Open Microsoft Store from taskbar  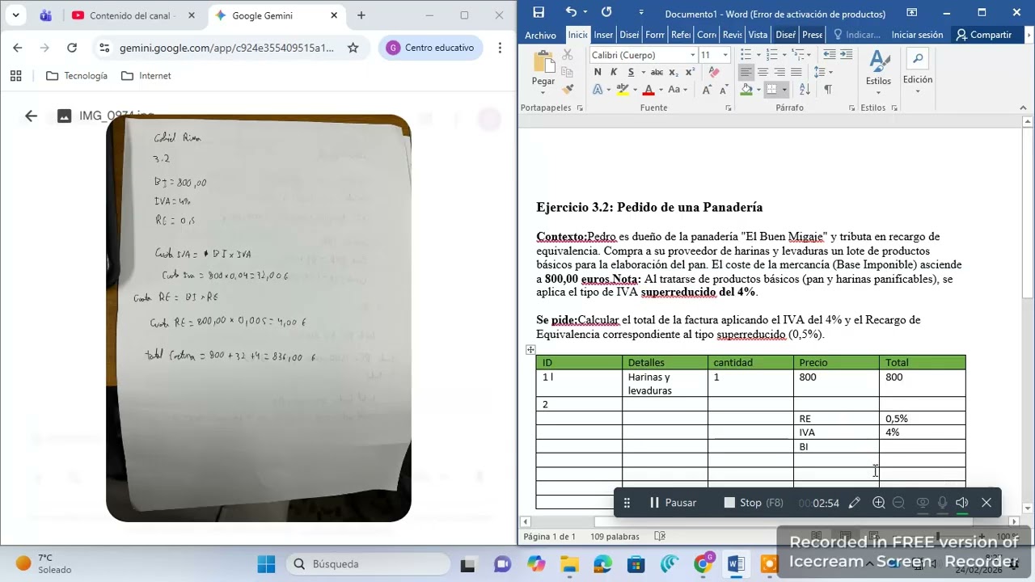coord(636,564)
